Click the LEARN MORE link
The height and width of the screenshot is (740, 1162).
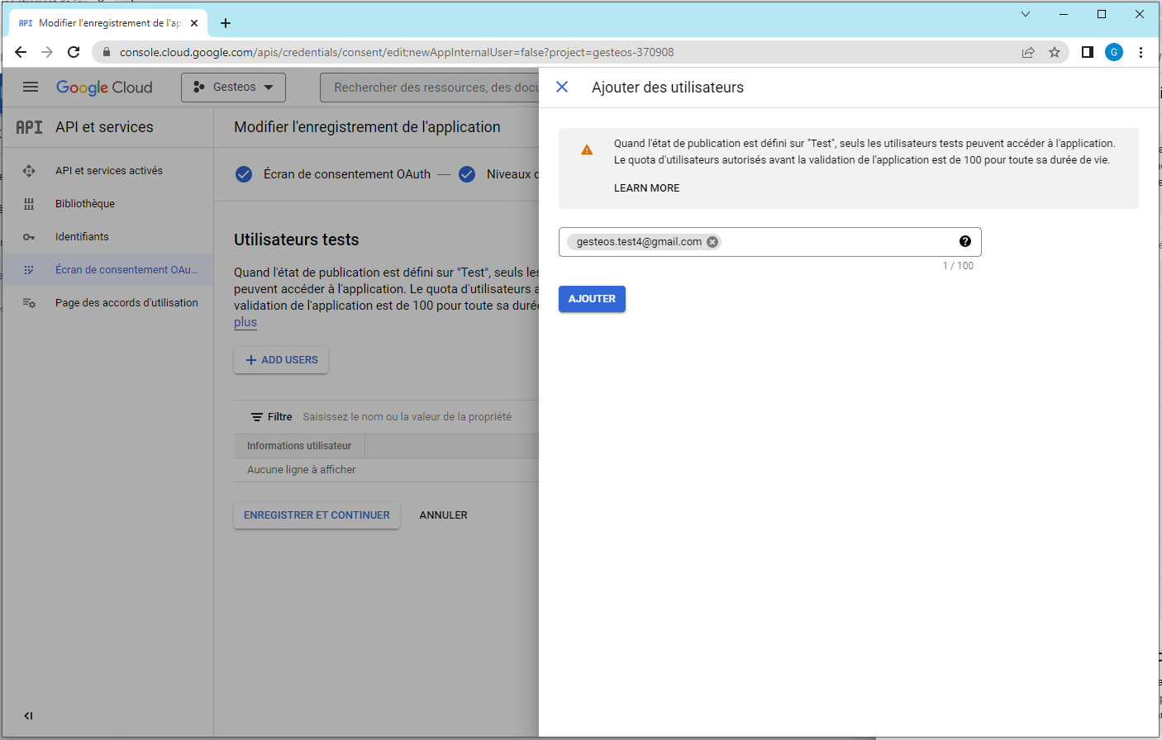tap(646, 188)
